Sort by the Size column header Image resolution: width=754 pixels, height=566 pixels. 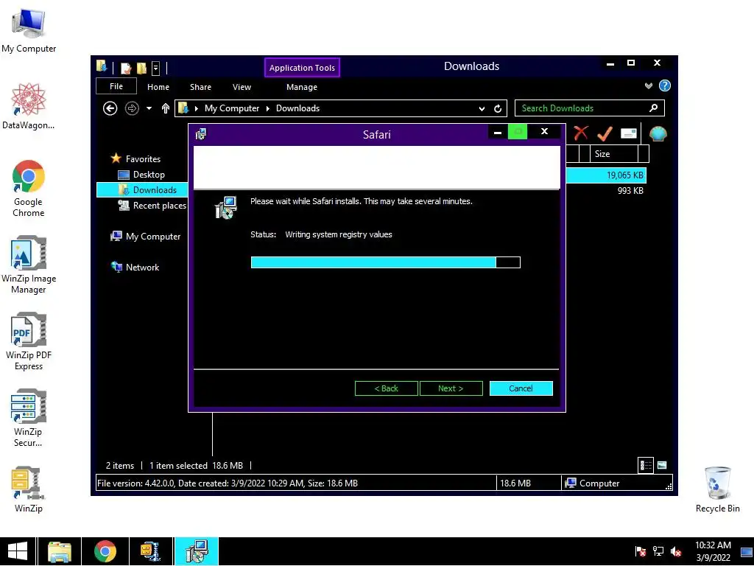(x=614, y=154)
